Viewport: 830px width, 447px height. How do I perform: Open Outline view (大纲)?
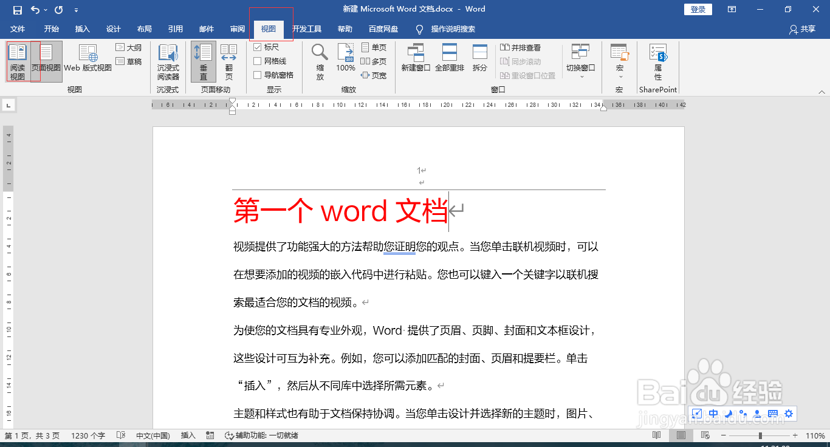point(129,47)
